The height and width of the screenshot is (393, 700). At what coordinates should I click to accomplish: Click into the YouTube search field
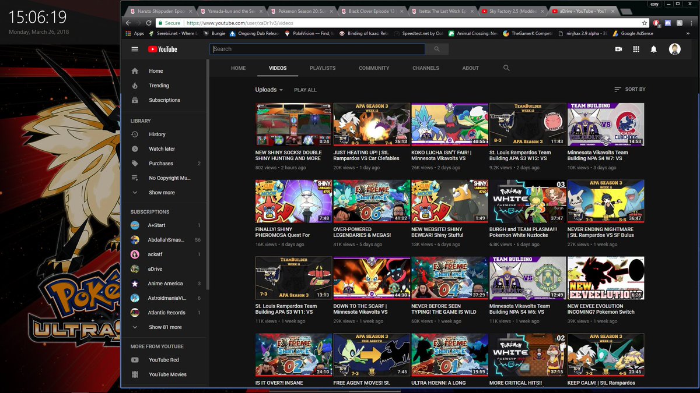[x=317, y=49]
